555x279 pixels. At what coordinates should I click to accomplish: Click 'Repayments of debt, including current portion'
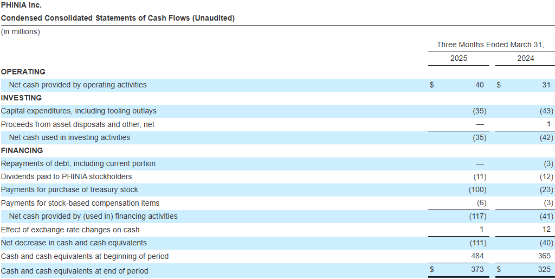tap(78, 164)
